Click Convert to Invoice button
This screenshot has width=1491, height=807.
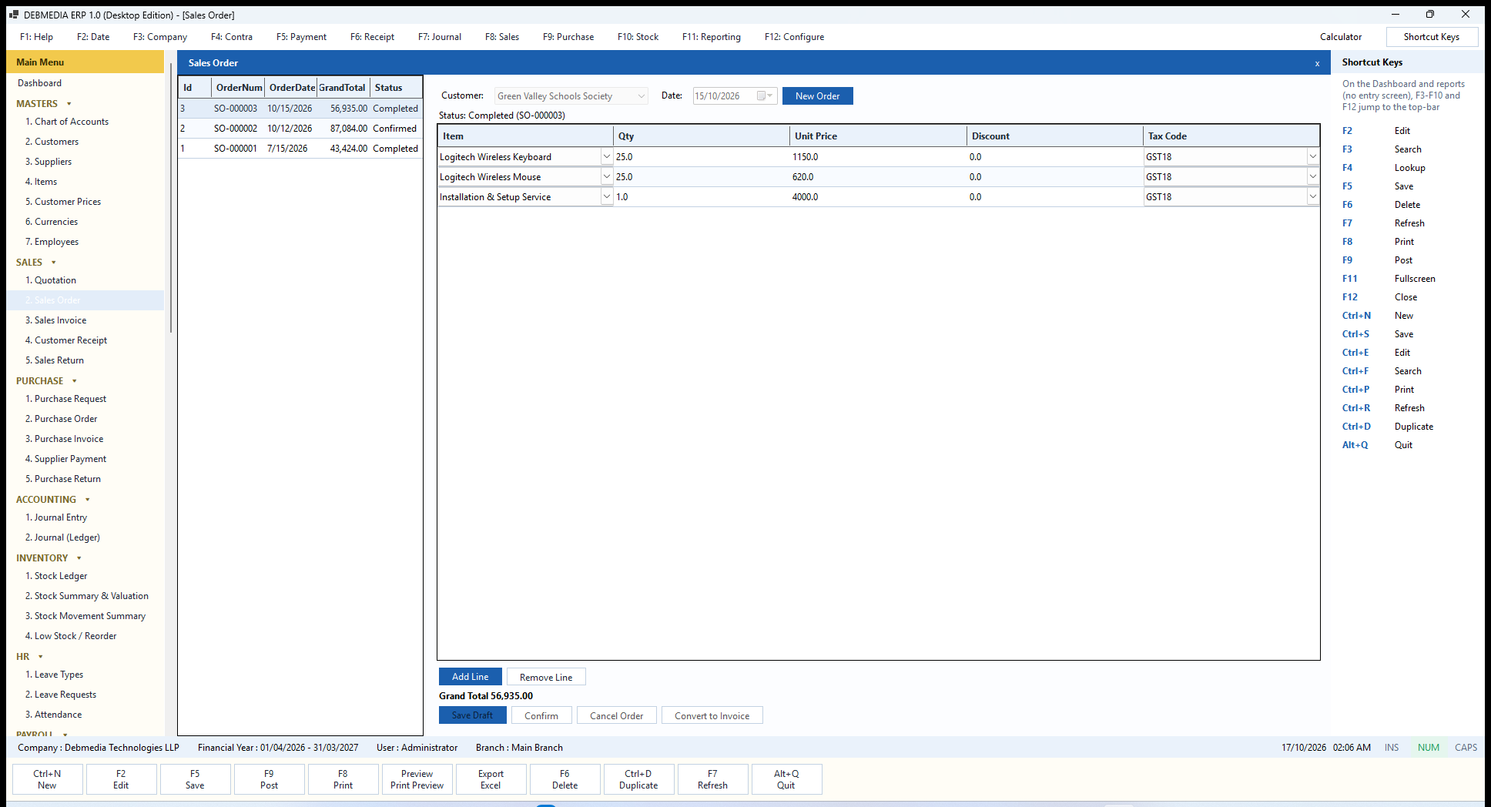(712, 715)
